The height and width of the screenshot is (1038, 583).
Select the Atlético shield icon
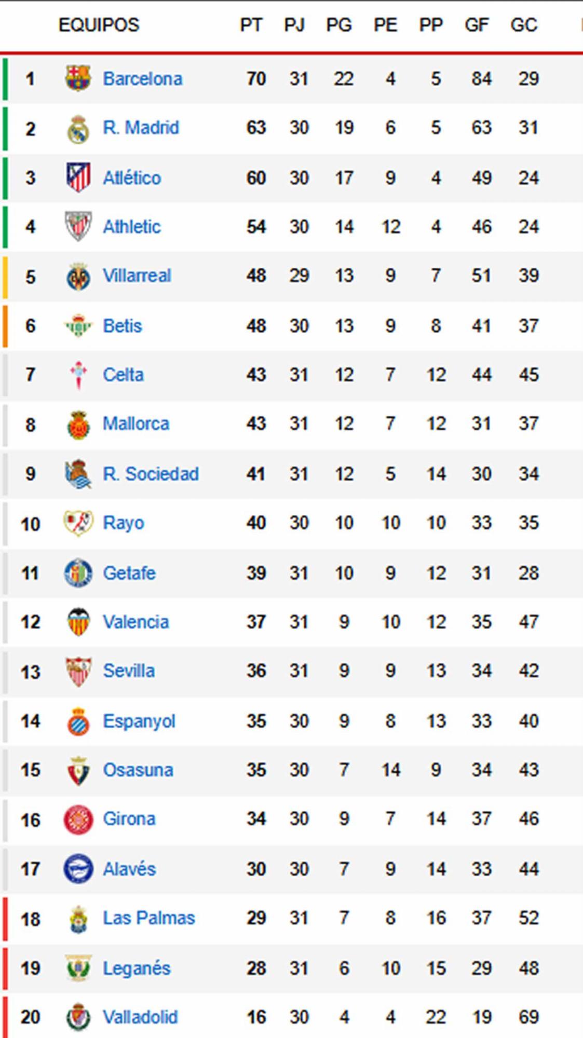click(77, 176)
